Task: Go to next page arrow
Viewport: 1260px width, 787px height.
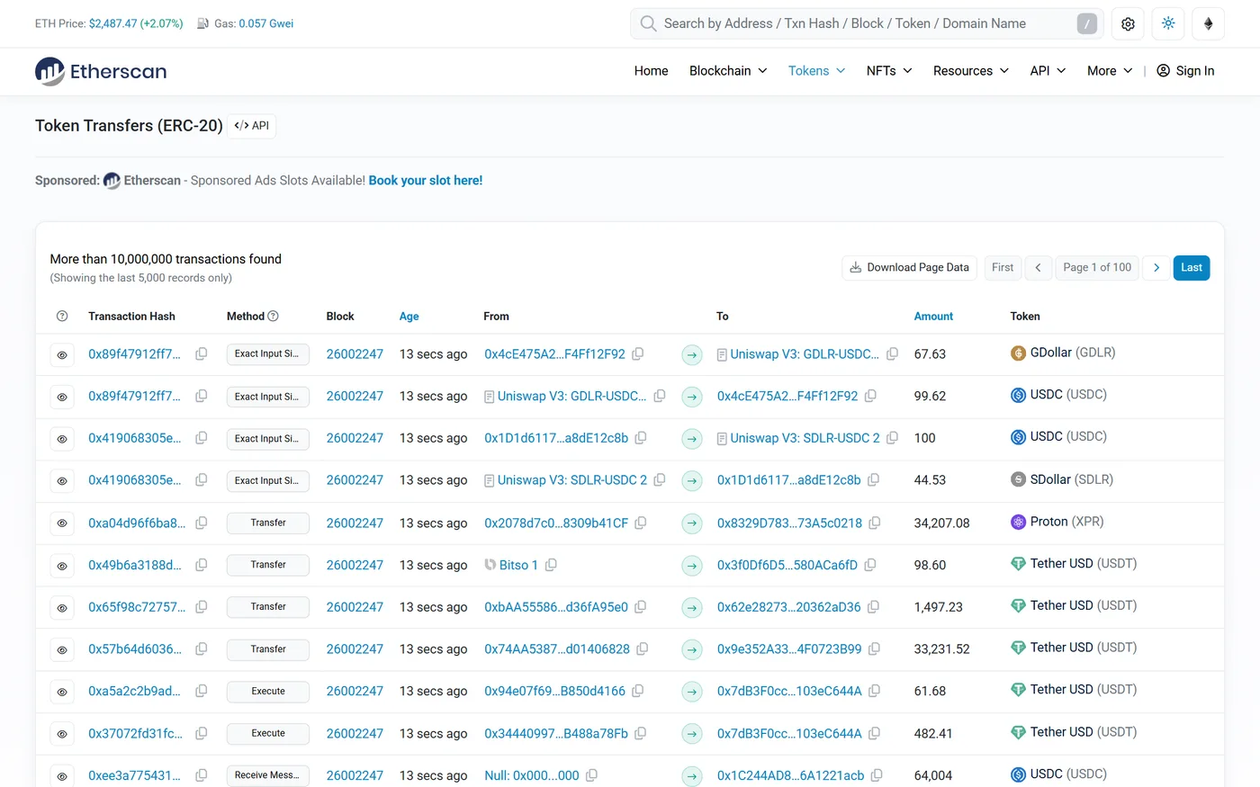Action: (1156, 267)
